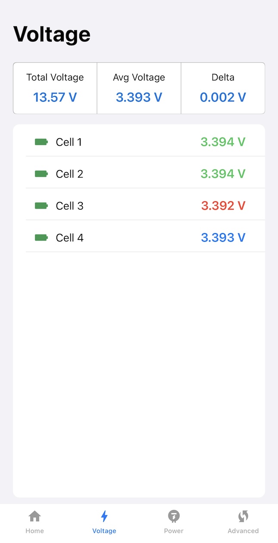Tap the battery icon beside Cell 1
The image size is (278, 543).
coord(41,142)
